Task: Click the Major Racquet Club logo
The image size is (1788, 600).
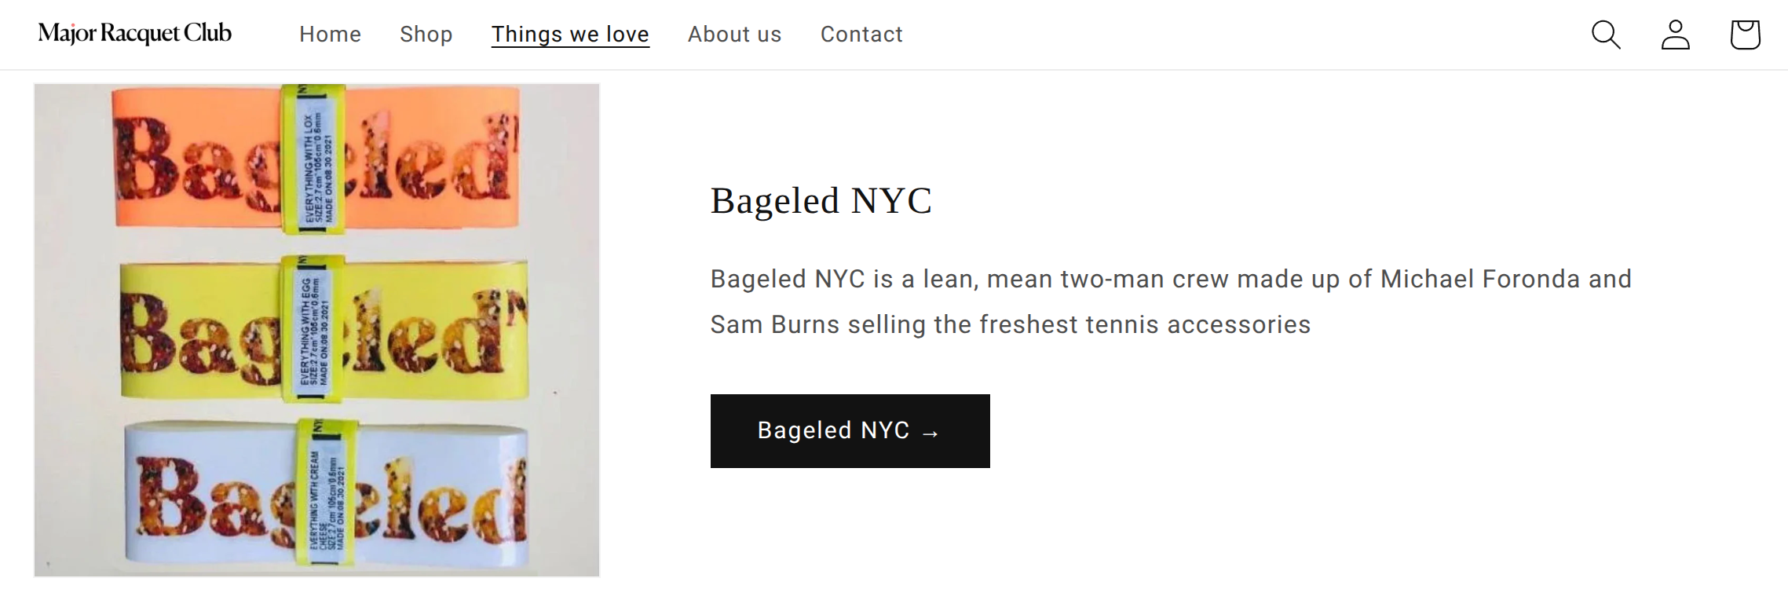Action: point(135,33)
